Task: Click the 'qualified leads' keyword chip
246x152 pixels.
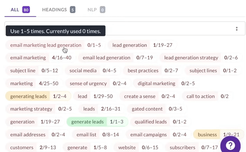Action: pos(160,122)
